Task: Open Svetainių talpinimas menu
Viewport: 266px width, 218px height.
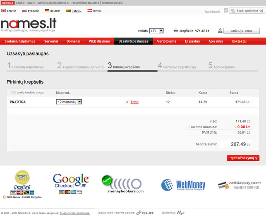Action: (x=20, y=41)
